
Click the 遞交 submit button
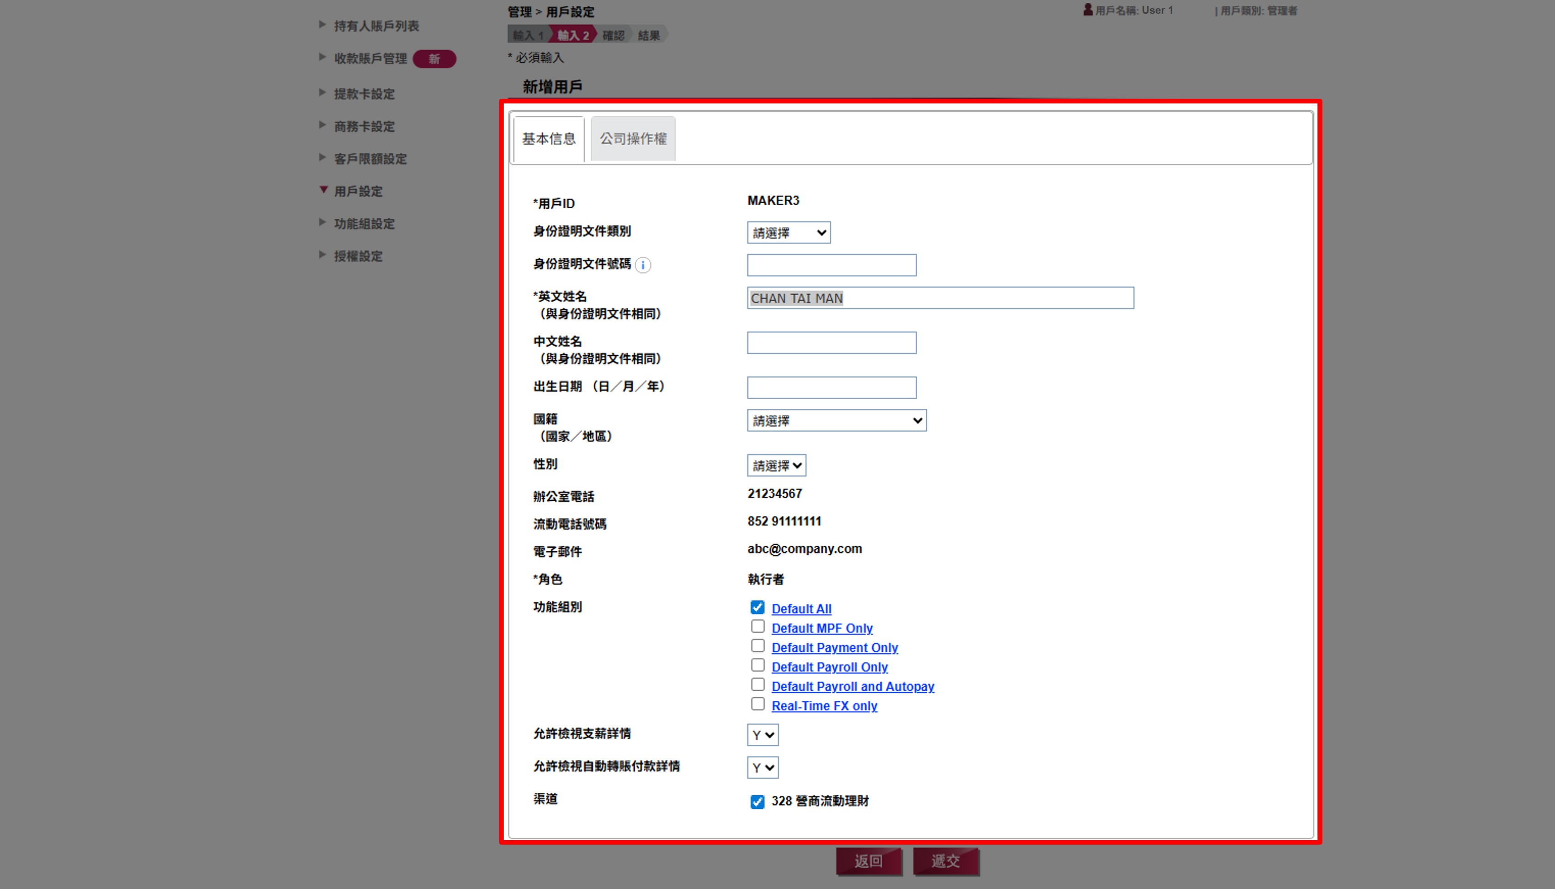point(946,862)
